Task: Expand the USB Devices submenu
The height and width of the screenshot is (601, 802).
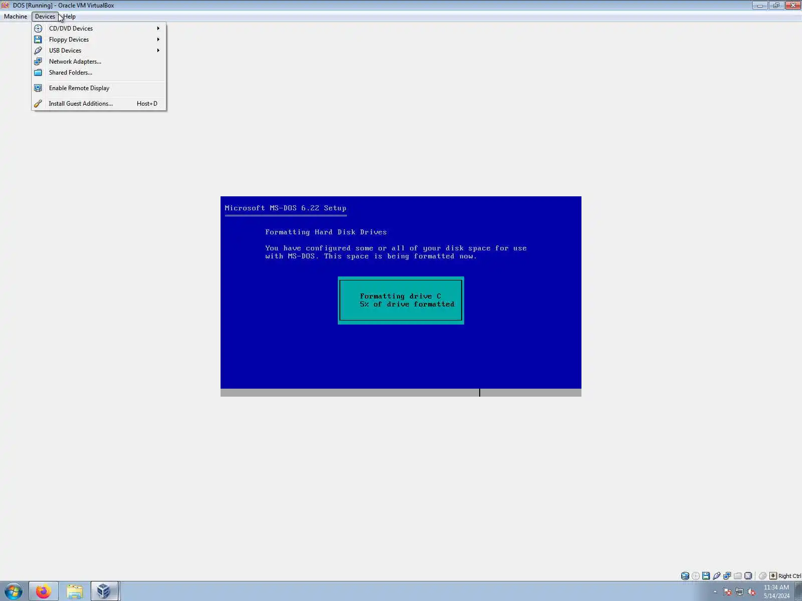Action: click(x=99, y=51)
